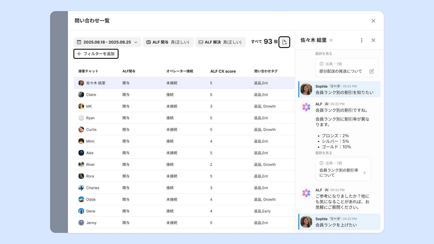The width and height of the screenshot is (434, 244).
Task: Close the 佐々木 絵里 chat panel
Action: coord(373,40)
